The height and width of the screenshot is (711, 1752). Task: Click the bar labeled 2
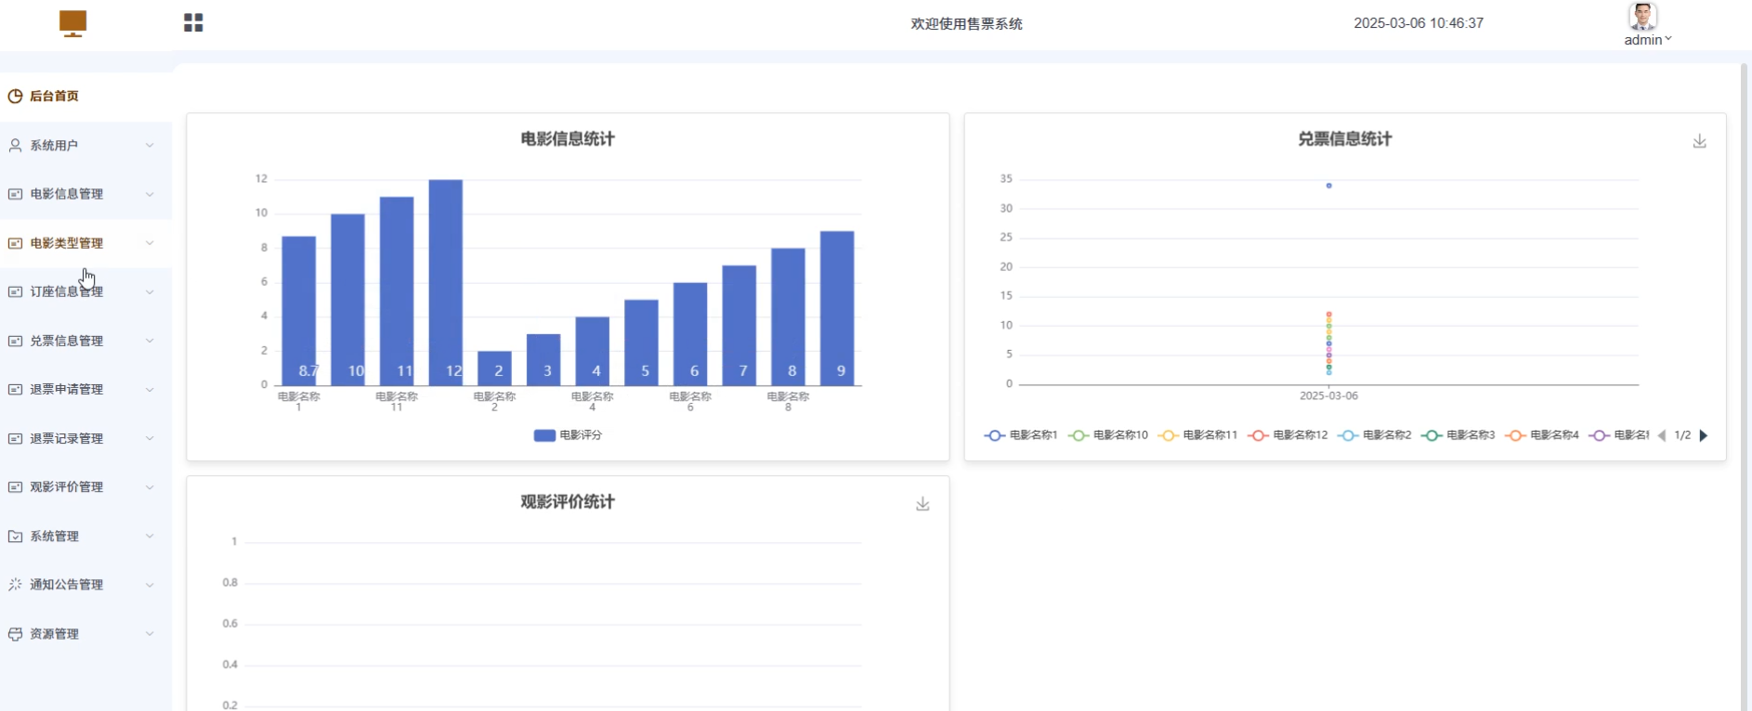(494, 368)
